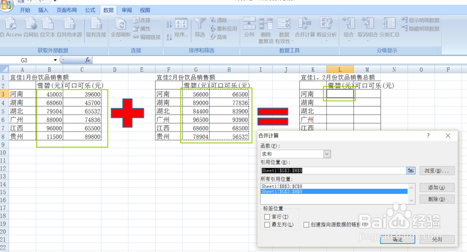This screenshot has width=467, height=252.
Task: Sort descending Z to A icon
Action: click(x=169, y=37)
